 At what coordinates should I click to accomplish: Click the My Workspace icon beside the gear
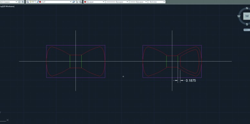tap(23, 2)
